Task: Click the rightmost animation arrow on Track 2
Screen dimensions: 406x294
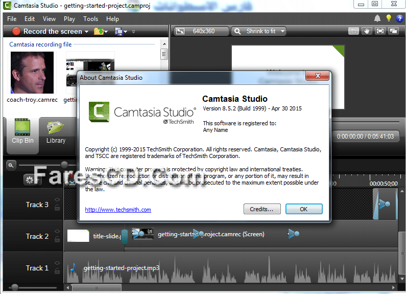Action: pos(294,234)
